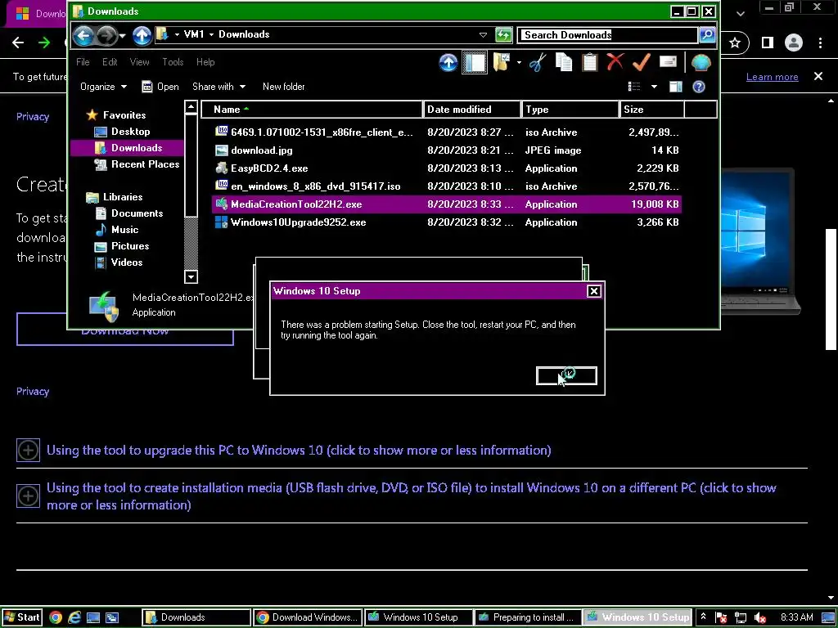Click the Start button on the taskbar
The image size is (838, 628).
click(x=21, y=617)
